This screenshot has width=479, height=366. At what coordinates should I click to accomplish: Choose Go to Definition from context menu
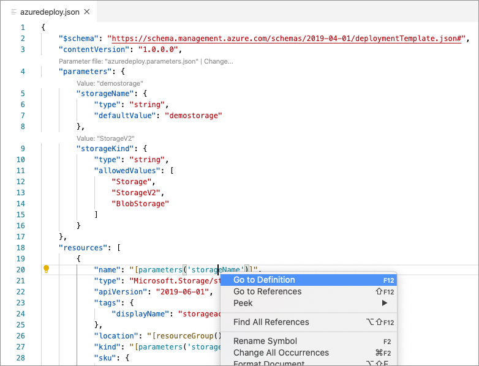[309, 280]
